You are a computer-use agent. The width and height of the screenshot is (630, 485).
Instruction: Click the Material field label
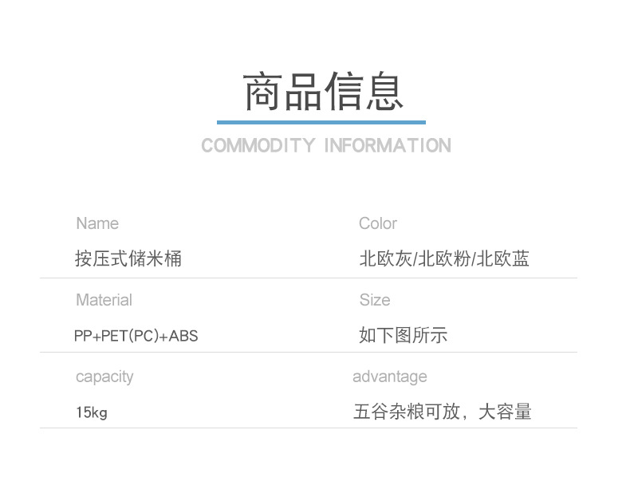(x=104, y=300)
